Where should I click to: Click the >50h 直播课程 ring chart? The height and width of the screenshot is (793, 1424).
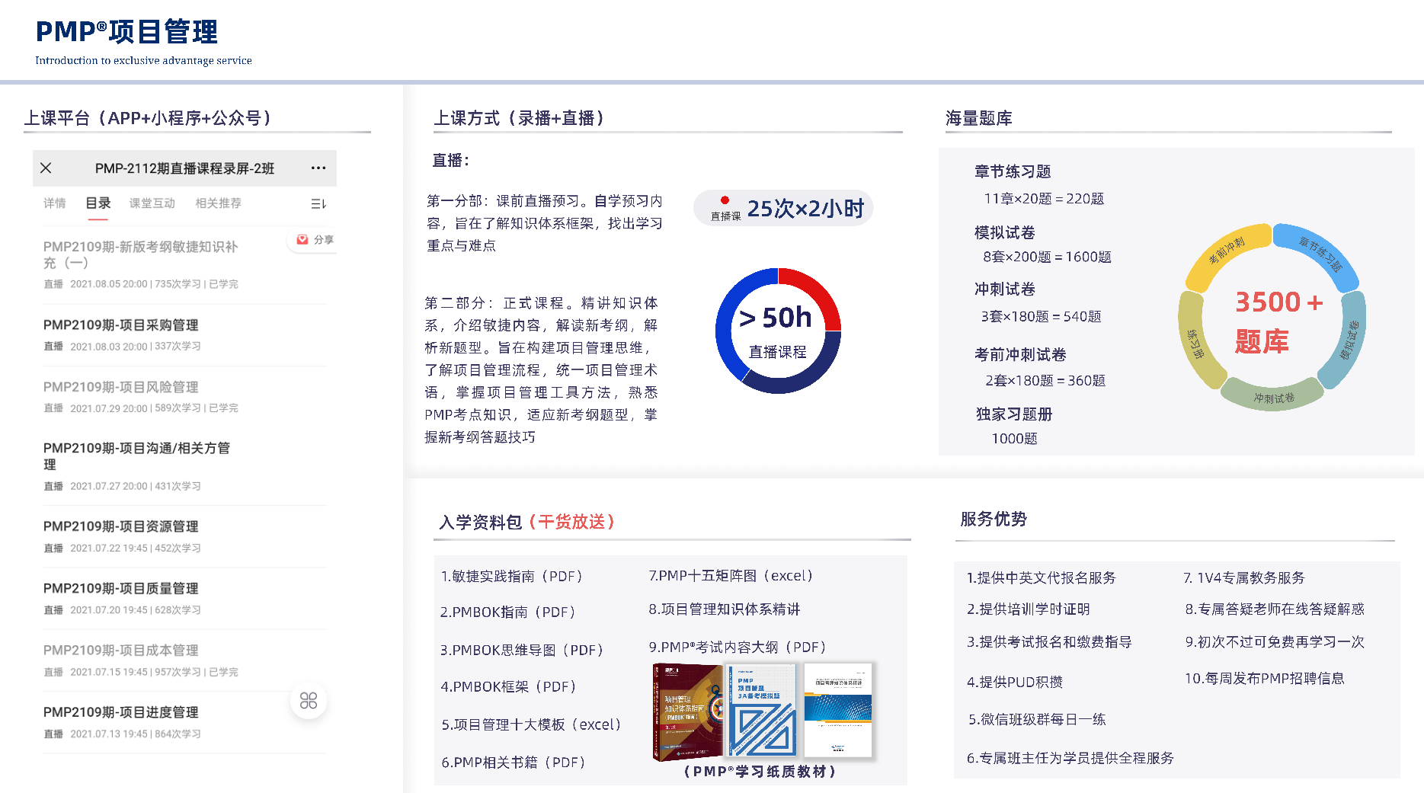[x=778, y=331]
